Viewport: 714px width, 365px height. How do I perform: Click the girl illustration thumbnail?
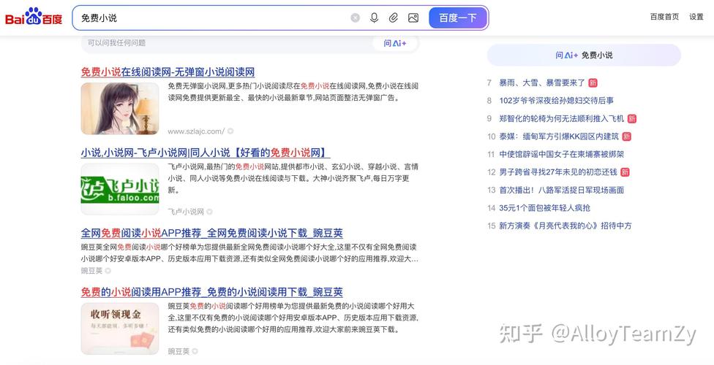120,108
